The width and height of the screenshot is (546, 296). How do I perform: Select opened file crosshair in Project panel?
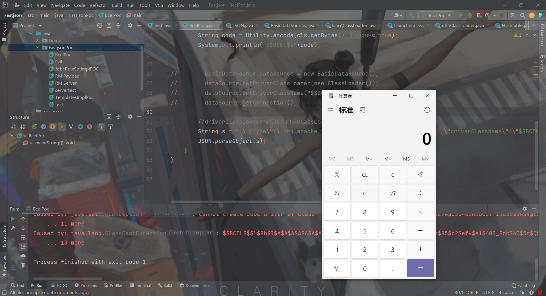(x=100, y=25)
